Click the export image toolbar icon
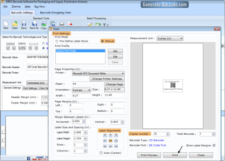The image size is (225, 161). coord(52,24)
